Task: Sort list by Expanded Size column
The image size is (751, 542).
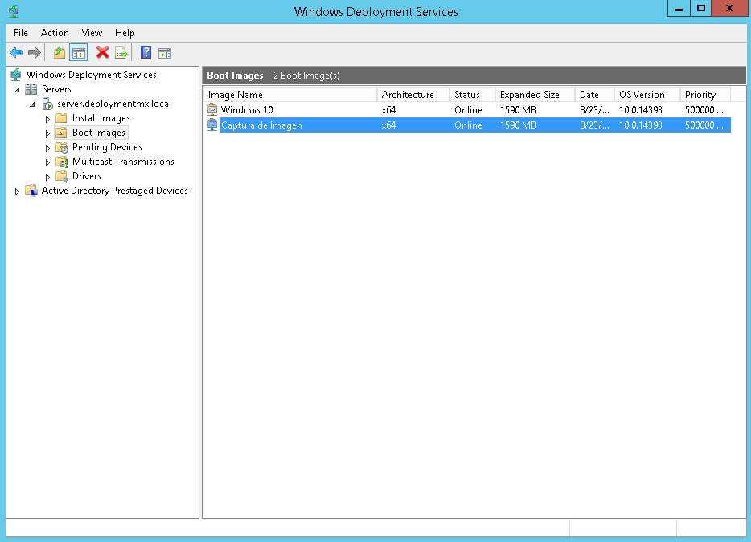Action: point(531,95)
